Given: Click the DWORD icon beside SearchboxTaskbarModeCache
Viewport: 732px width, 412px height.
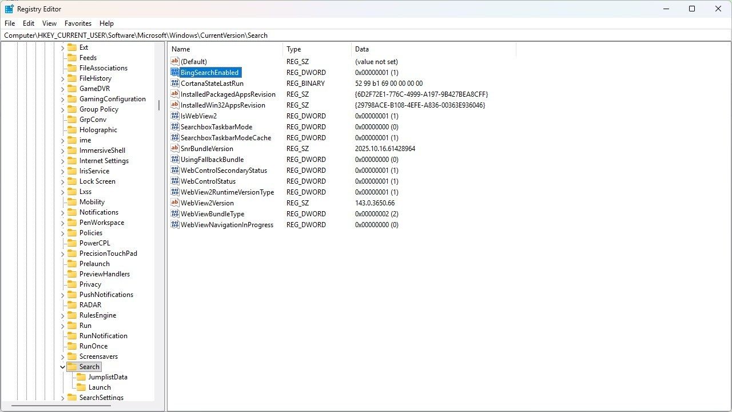Looking at the screenshot, I should tap(175, 138).
